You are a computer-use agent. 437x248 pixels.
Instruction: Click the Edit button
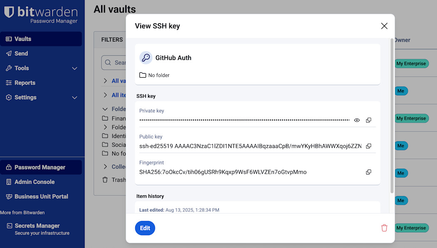(x=145, y=228)
